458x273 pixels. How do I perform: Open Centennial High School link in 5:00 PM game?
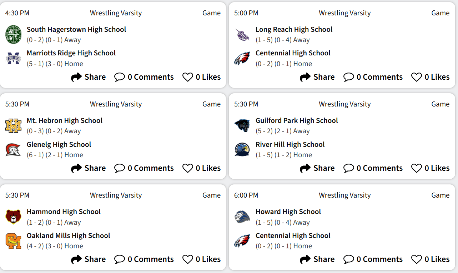(x=293, y=53)
